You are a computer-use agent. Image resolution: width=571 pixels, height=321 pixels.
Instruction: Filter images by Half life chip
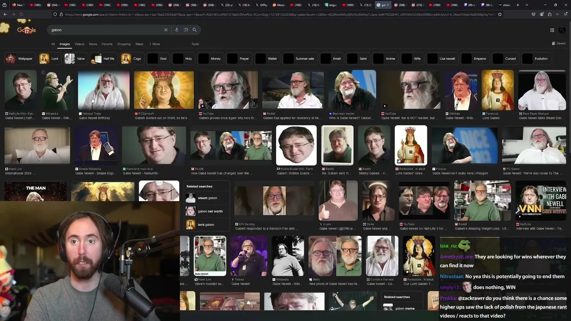(x=103, y=59)
